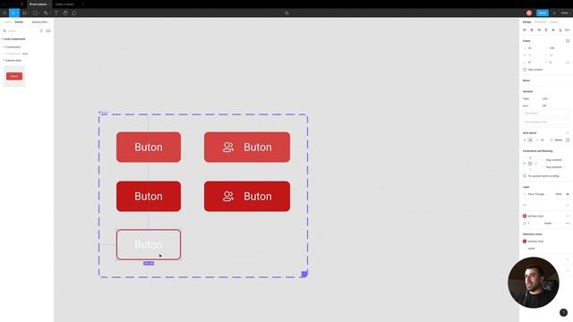Select the Rectangle shape tool
The width and height of the screenshot is (573, 322).
click(35, 13)
